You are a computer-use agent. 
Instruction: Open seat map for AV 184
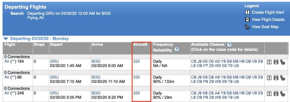click(x=283, y=62)
